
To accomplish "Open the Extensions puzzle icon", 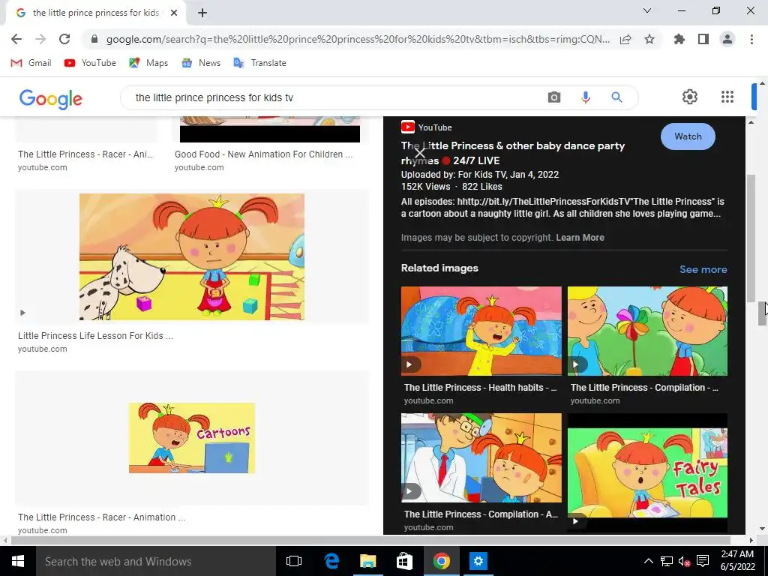I will tap(679, 39).
